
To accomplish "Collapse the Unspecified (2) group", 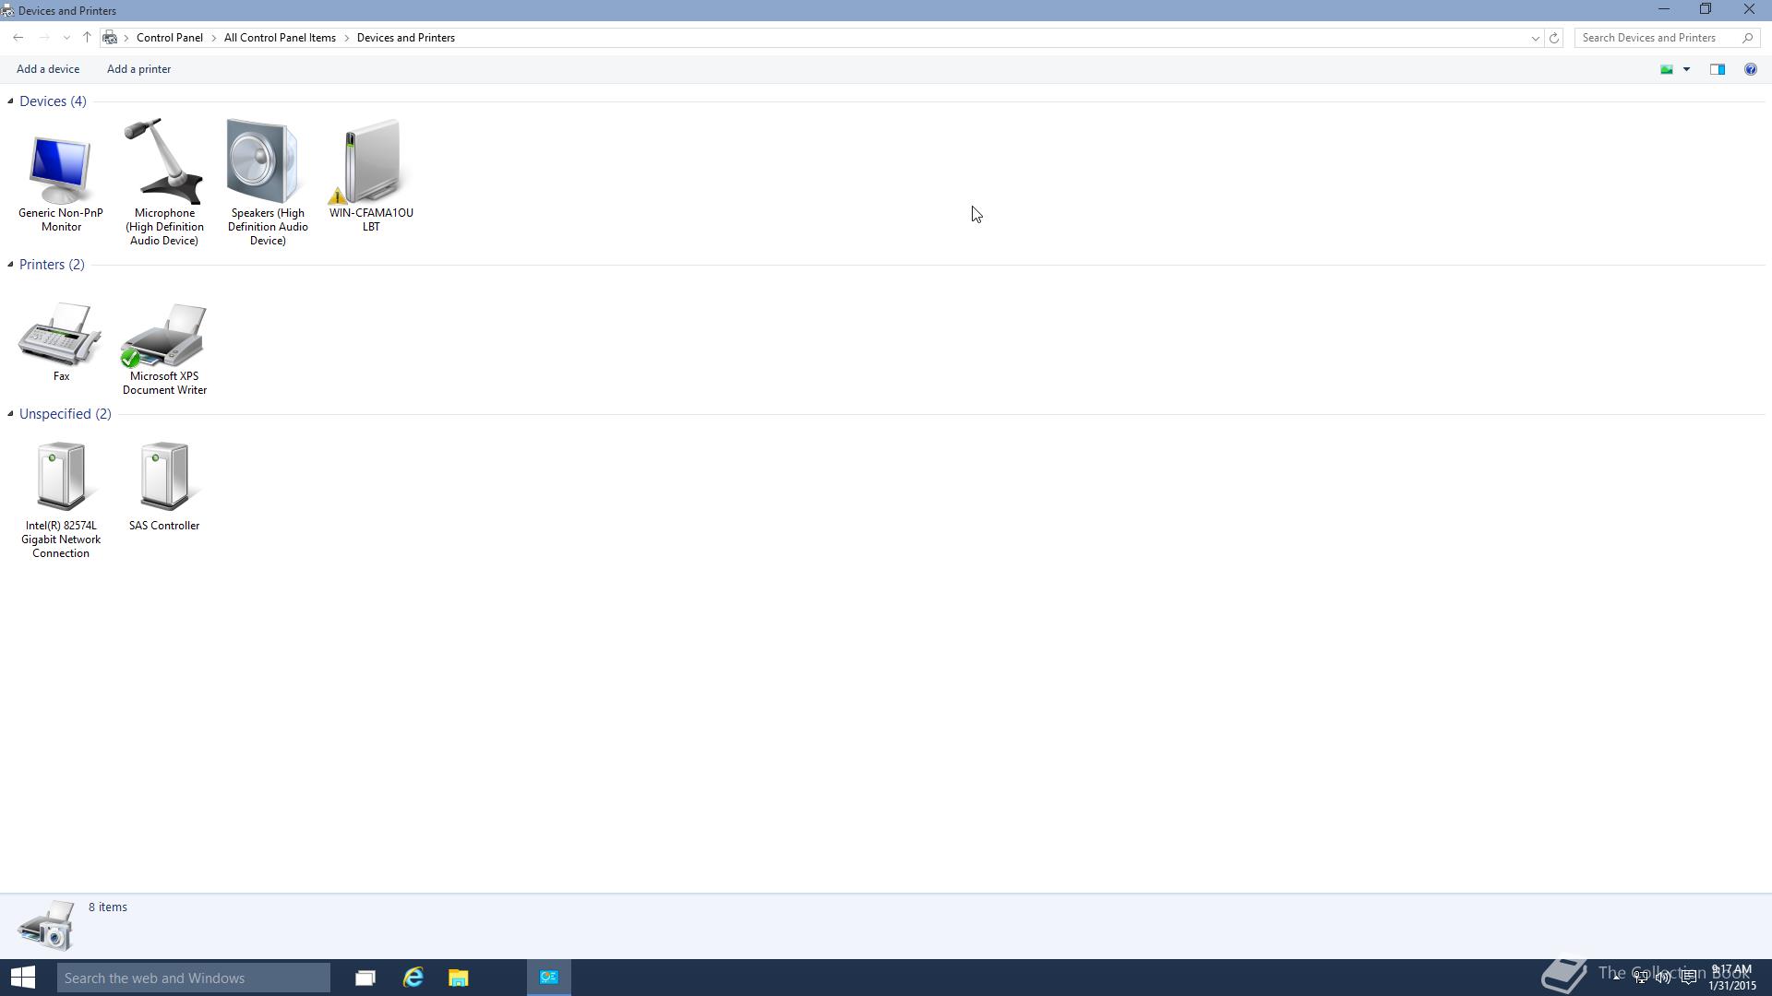I will click(10, 414).
